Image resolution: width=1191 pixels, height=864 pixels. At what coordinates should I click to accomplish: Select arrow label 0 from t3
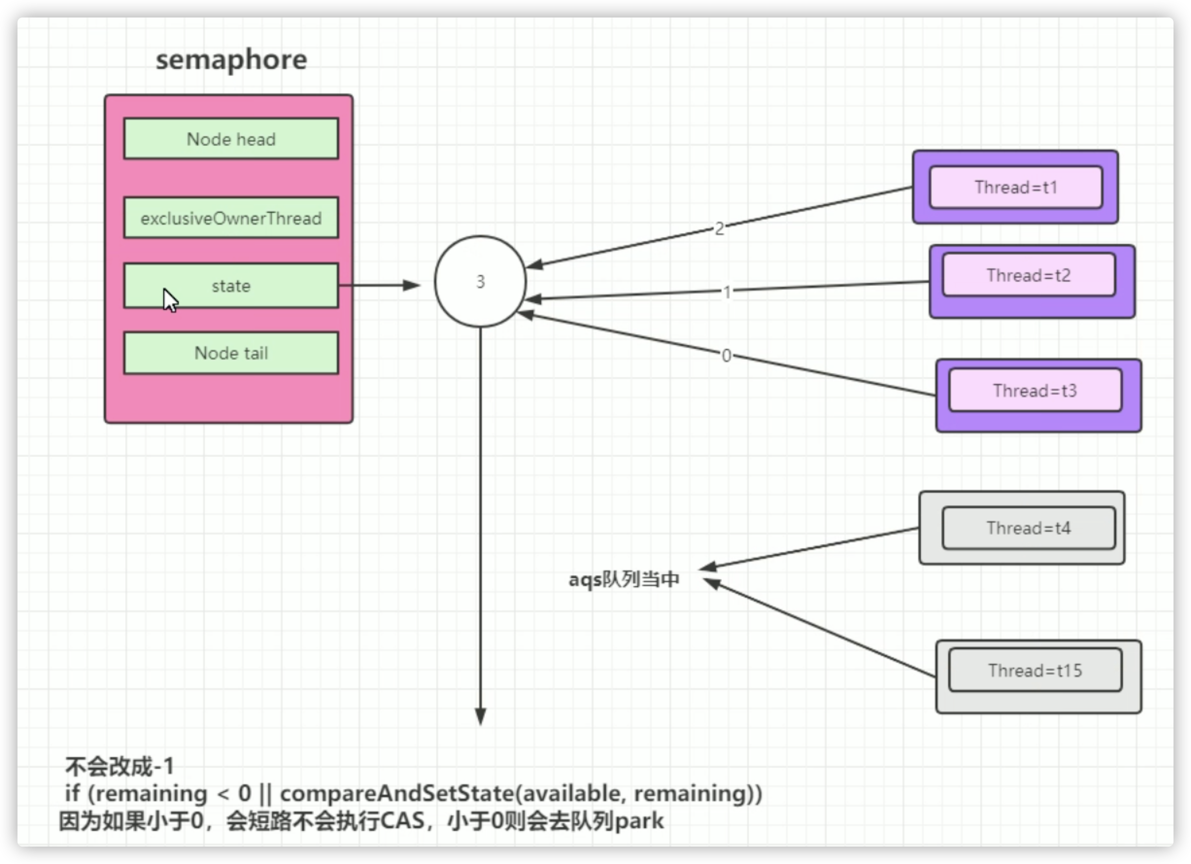point(726,356)
